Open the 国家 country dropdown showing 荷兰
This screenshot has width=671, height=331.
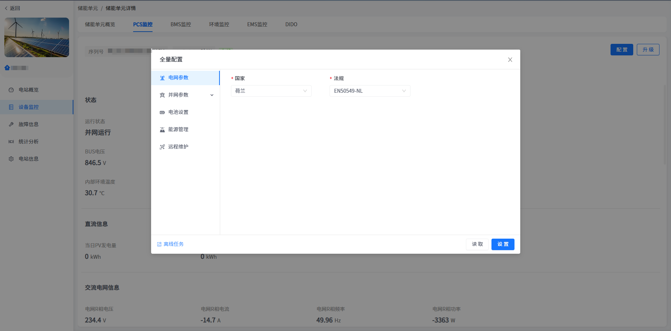(x=271, y=91)
